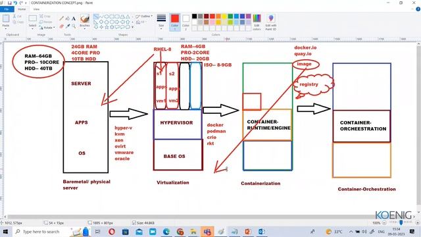Open the Brushes dropdown arrow
The height and width of the screenshot is (237, 421).
tap(85, 28)
